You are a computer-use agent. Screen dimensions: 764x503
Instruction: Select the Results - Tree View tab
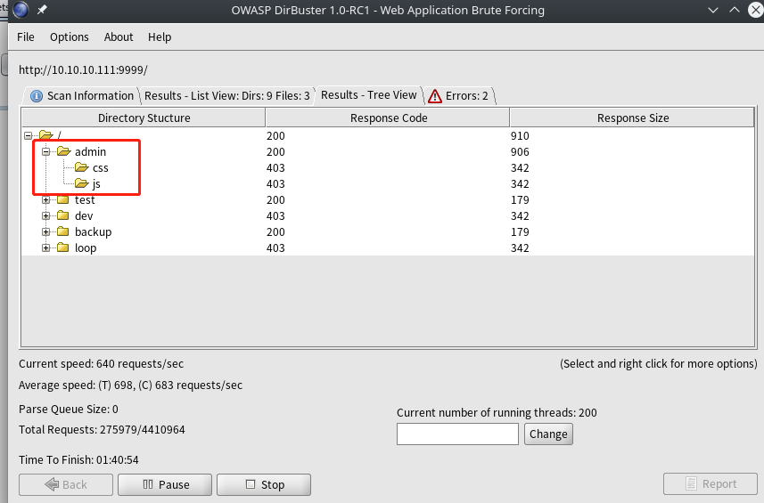369,95
